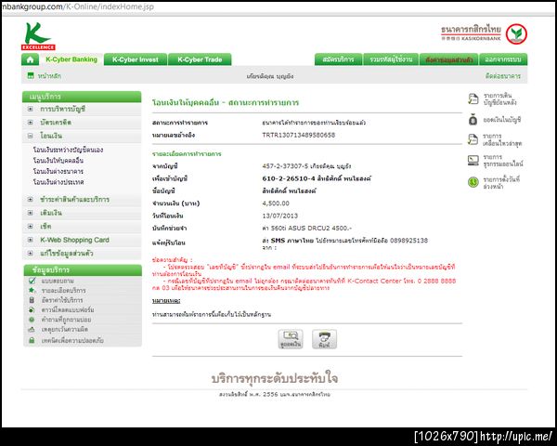Click the amount value 4,500.00
Screen dimensions: 557x446
click(x=276, y=203)
